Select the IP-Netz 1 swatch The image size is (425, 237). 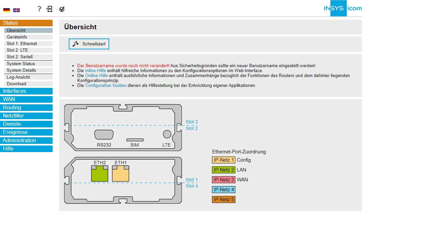(224, 160)
